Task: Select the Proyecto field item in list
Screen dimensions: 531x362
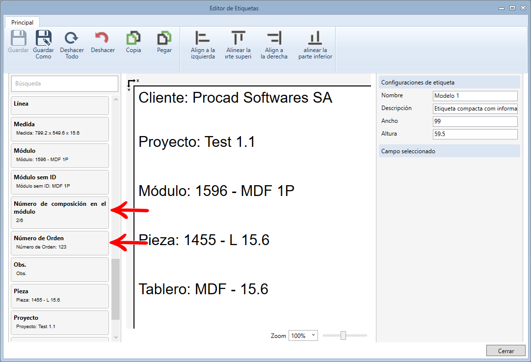Action: 60,322
